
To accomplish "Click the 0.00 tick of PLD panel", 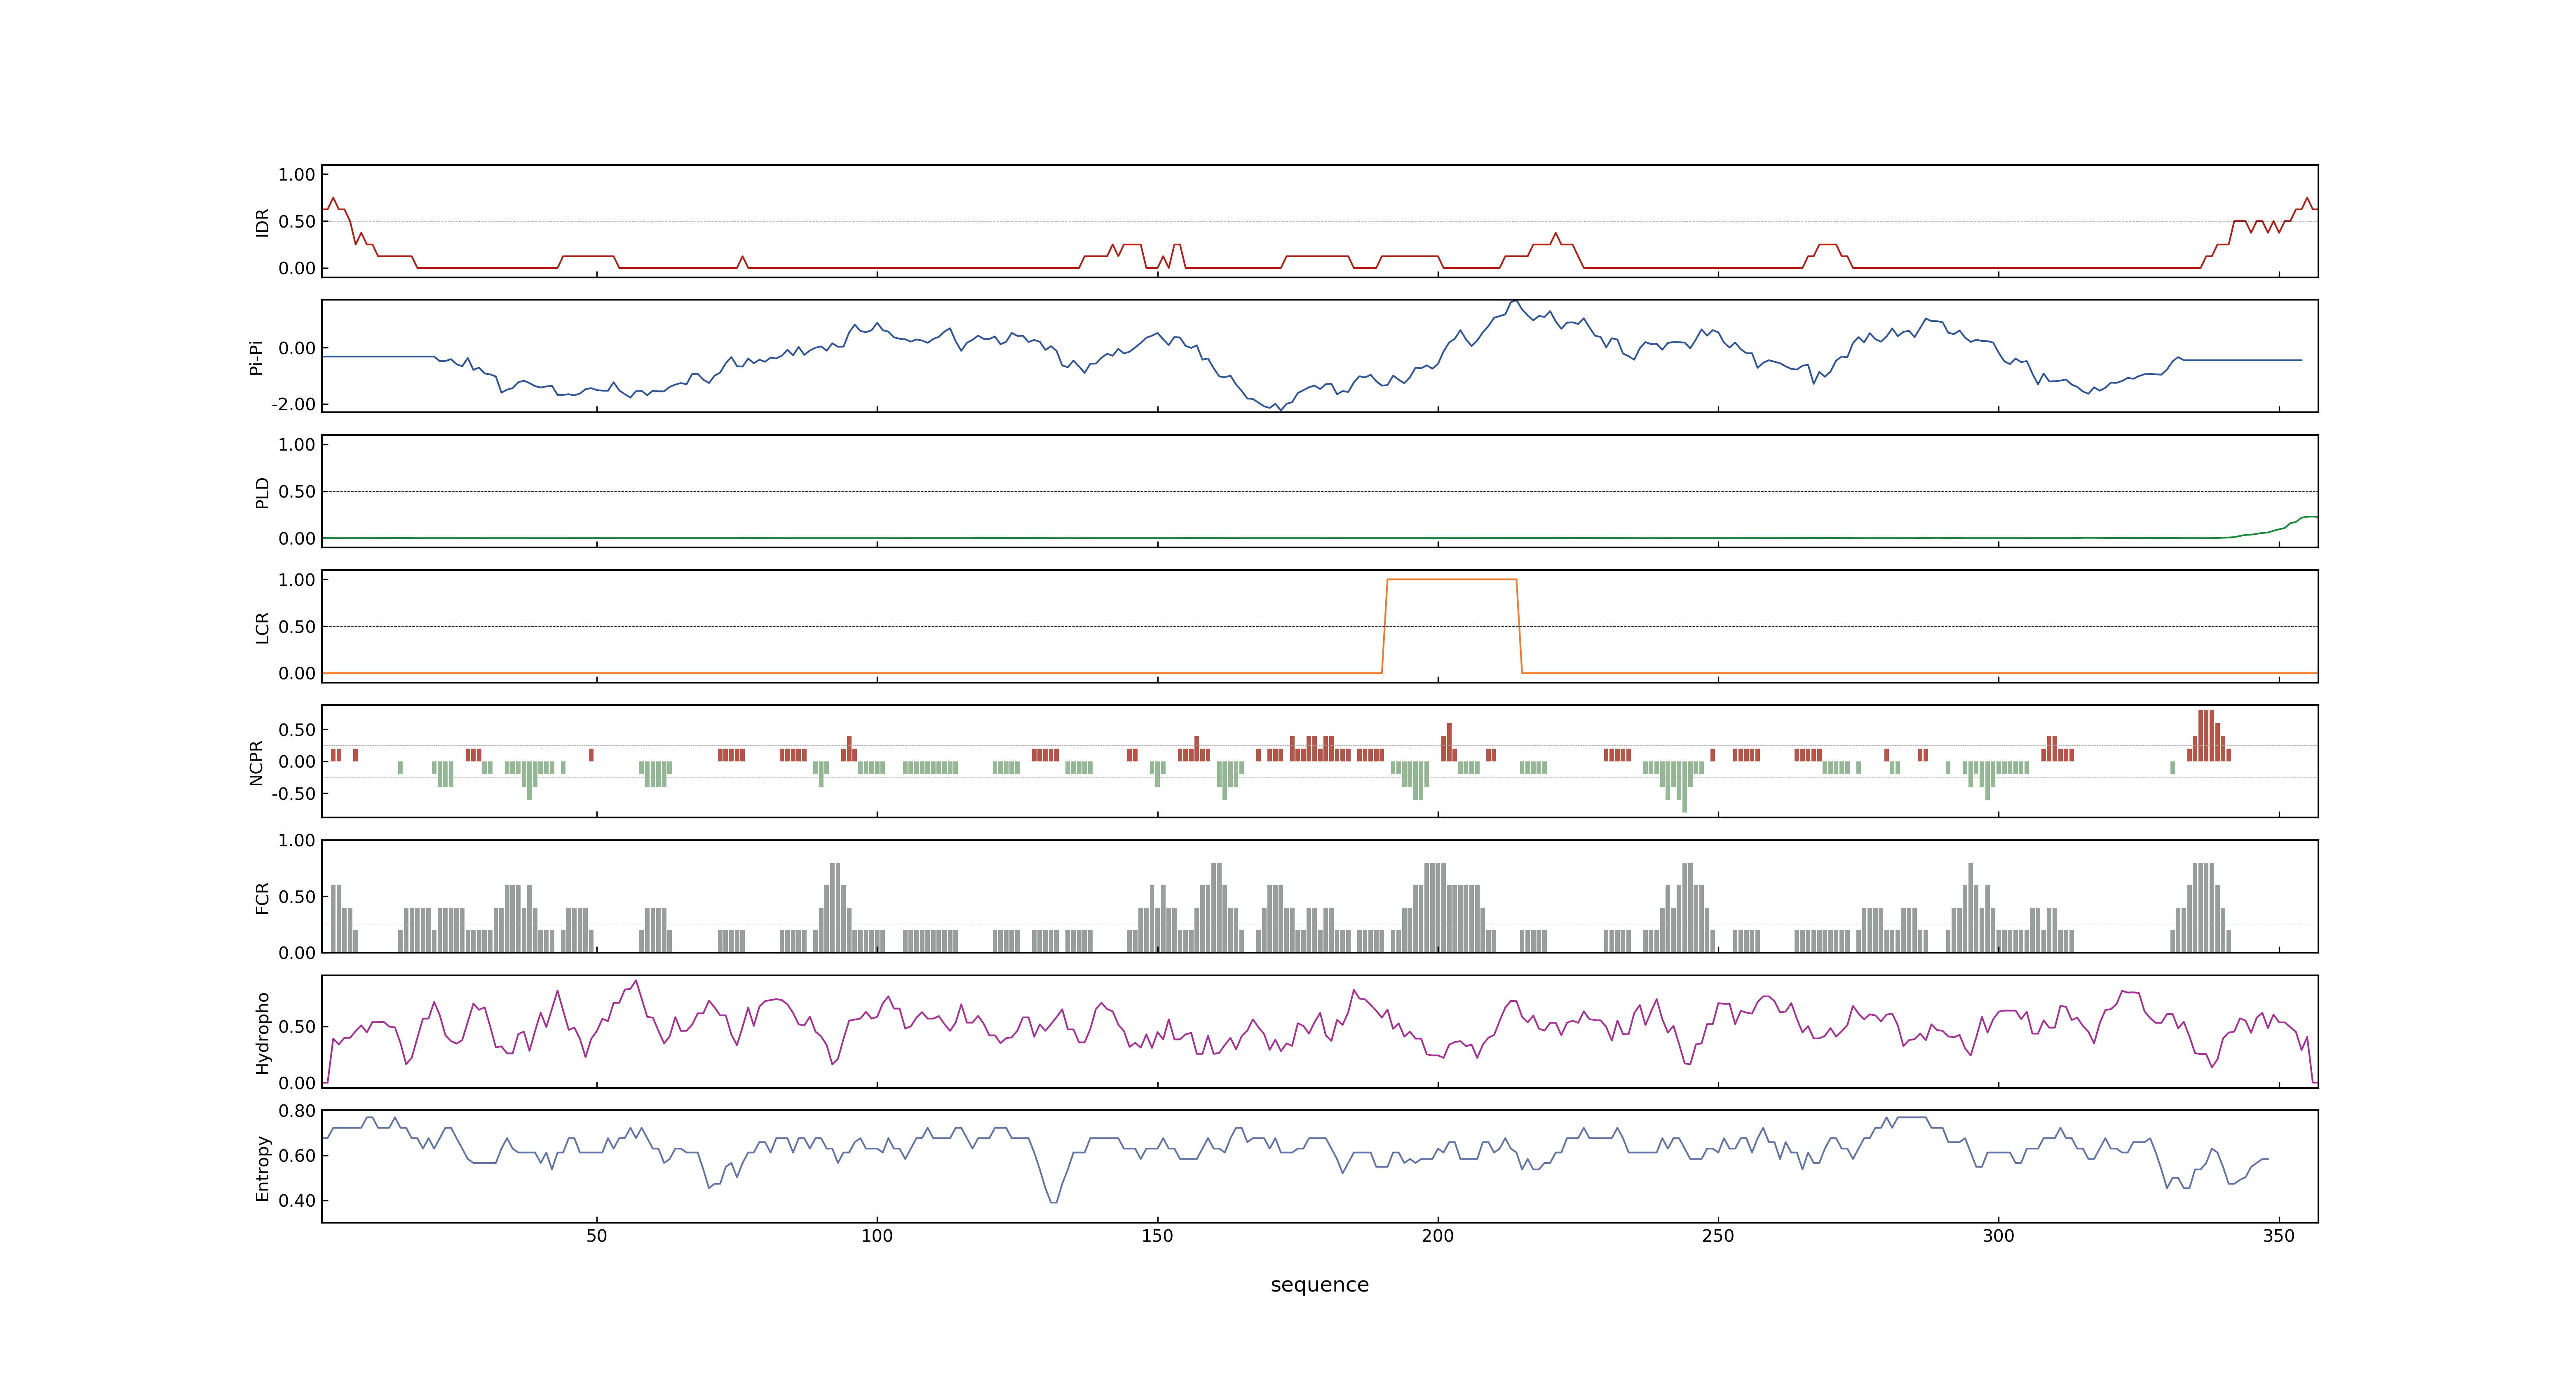I will [297, 539].
